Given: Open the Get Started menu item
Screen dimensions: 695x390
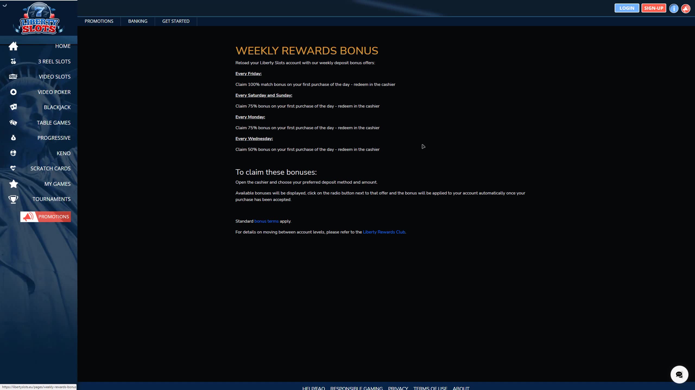Looking at the screenshot, I should click(x=176, y=21).
